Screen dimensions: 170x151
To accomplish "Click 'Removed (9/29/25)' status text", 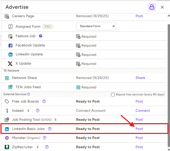I will 92,16.
